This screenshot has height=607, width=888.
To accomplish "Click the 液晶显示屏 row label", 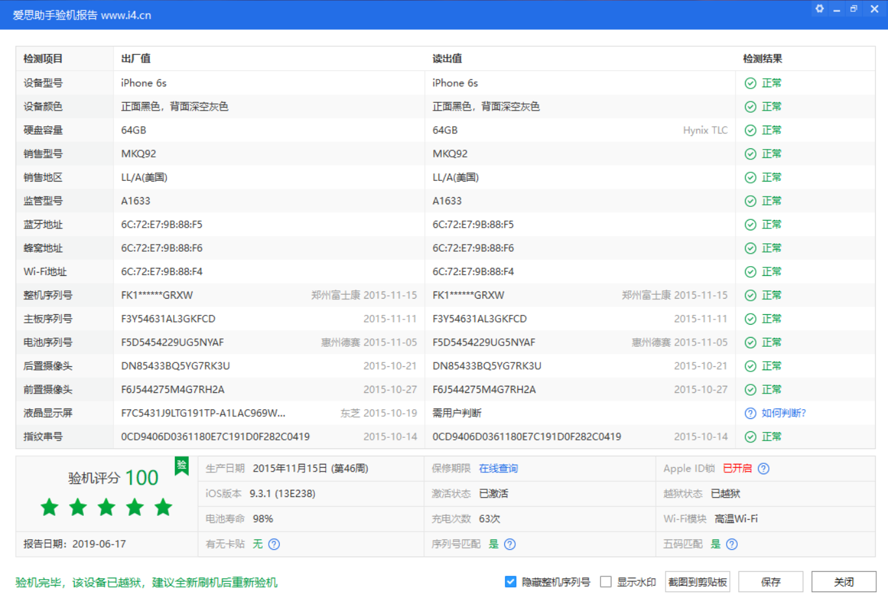I will [x=48, y=413].
